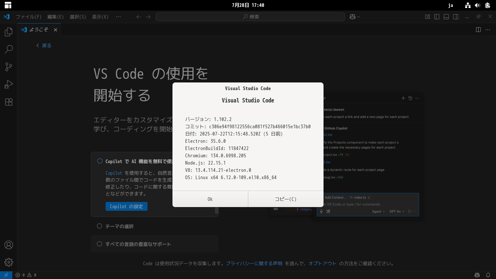Open the プライバシーに関する声明 link
The image size is (496, 279).
coord(254,264)
